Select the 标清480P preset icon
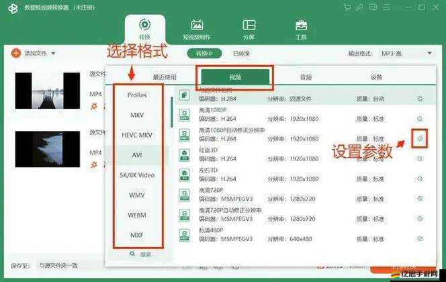Viewport: 446px width, 282px height. click(x=185, y=236)
